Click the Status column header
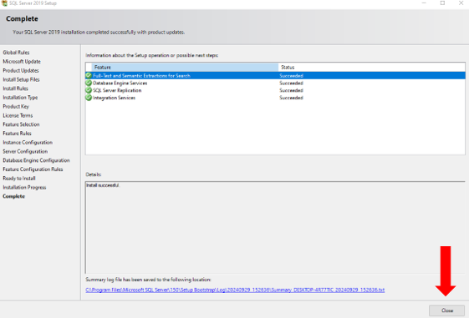 371,67
